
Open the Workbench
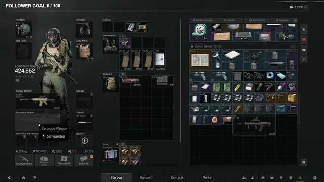pos(257,20)
